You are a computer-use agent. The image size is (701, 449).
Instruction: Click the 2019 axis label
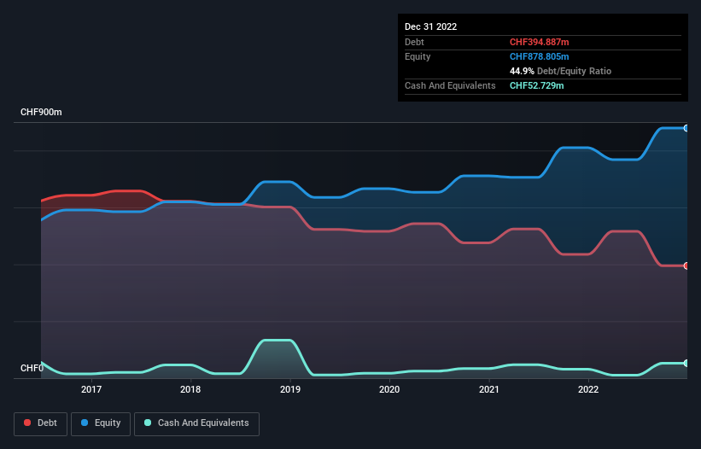tap(290, 389)
